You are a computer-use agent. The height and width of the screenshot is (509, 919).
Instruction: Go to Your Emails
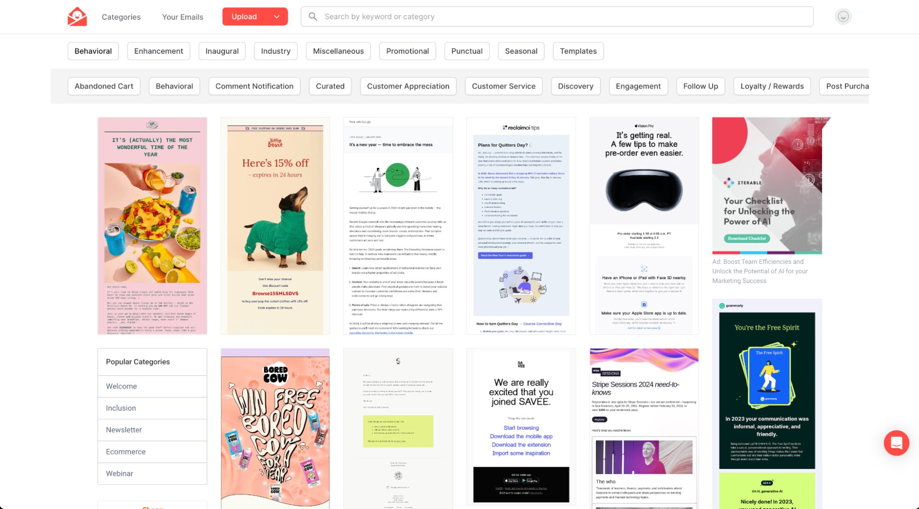click(183, 17)
